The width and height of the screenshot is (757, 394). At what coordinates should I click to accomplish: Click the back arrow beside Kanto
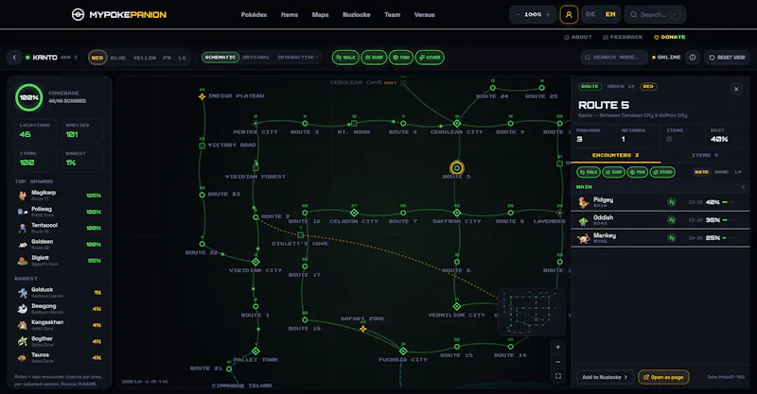pyautogui.click(x=14, y=58)
